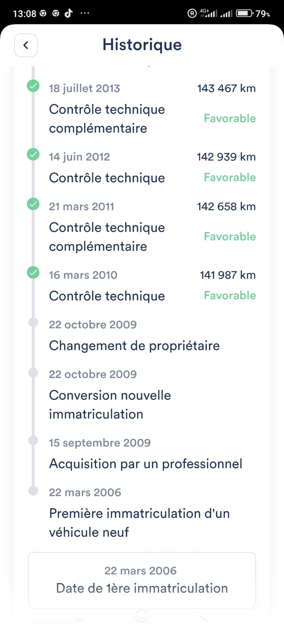Select Favorable result for 21 mars 2011
The width and height of the screenshot is (284, 632).
[230, 236]
